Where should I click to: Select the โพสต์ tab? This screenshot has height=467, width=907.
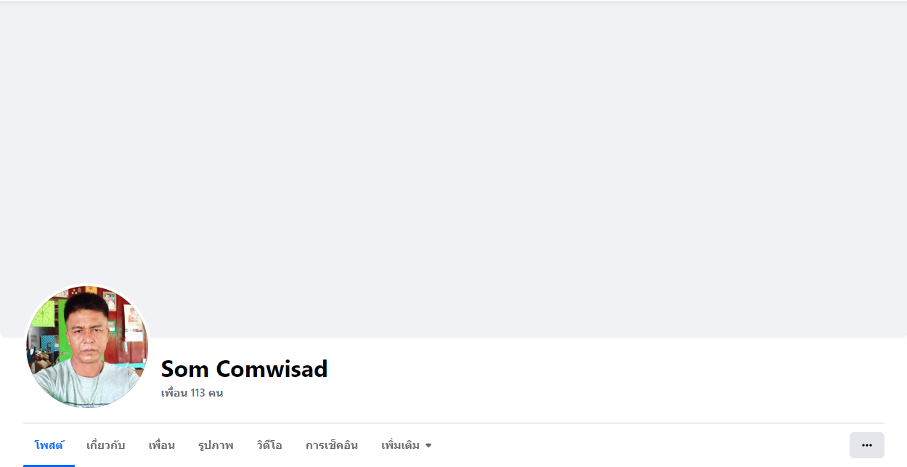pos(49,445)
